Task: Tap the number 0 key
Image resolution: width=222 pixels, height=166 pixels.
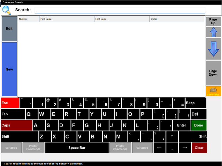Action: pyautogui.click(x=153, y=103)
